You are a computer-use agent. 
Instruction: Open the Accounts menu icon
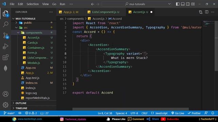(x=5, y=94)
